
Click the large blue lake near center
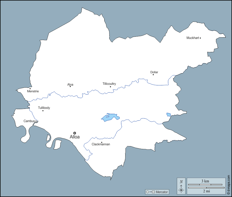pyautogui.click(x=110, y=117)
